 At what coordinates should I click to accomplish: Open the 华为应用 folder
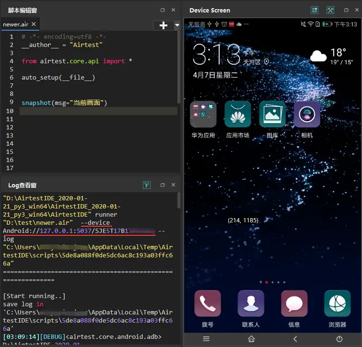(x=203, y=114)
